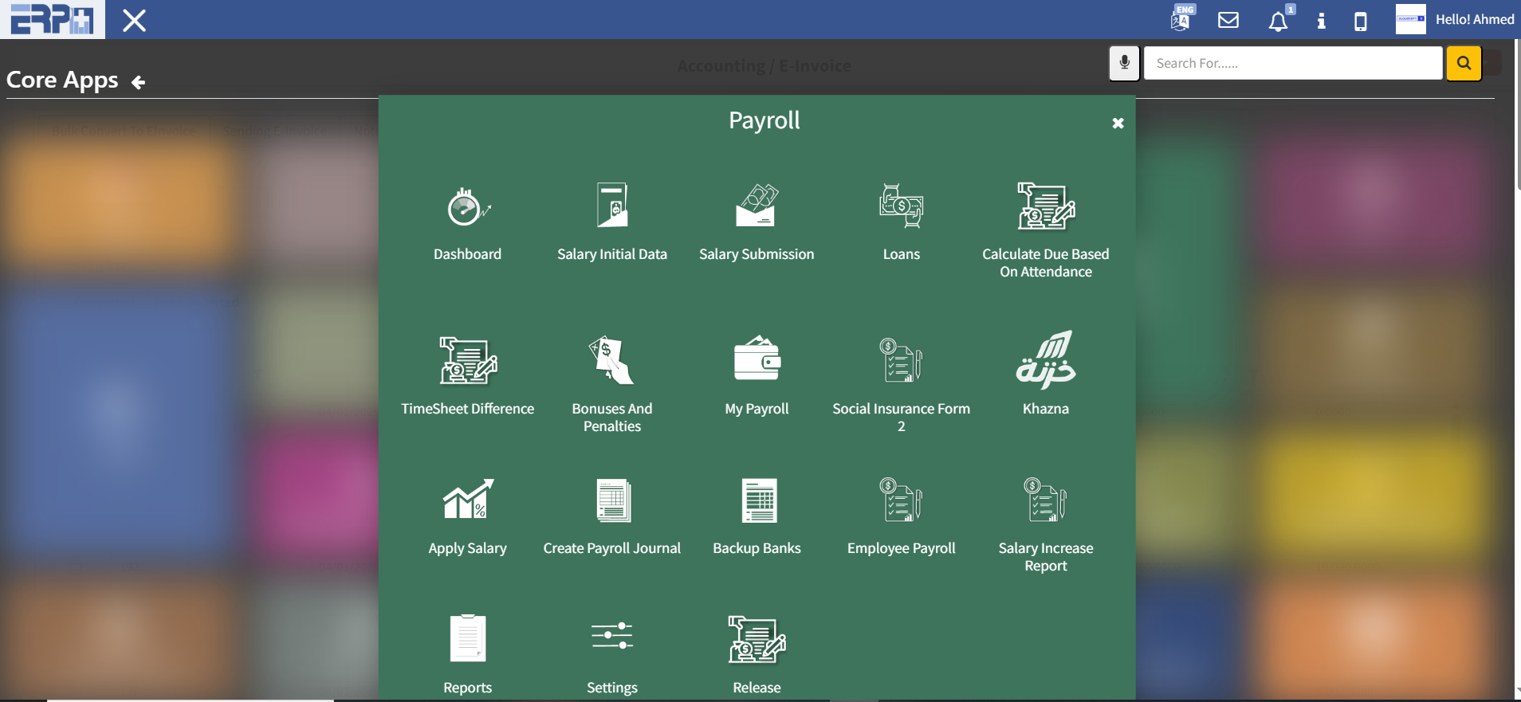Open TimeSheet Difference icon
Image resolution: width=1521 pixels, height=702 pixels.
[x=467, y=361]
